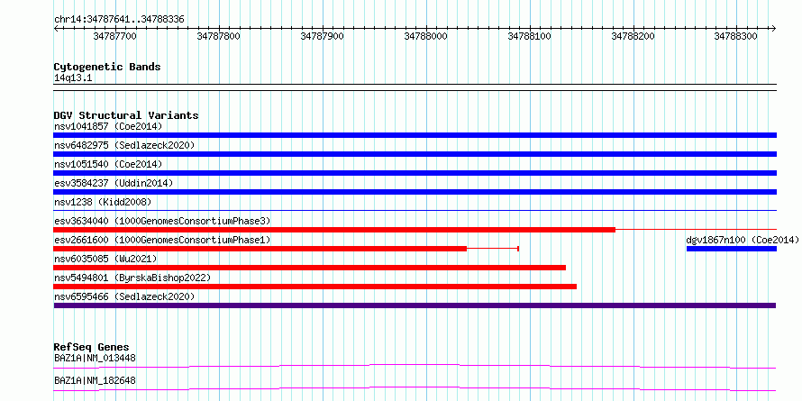Open variant label nsv1238 (Kidd2008)
The height and width of the screenshot is (401, 802).
point(103,202)
